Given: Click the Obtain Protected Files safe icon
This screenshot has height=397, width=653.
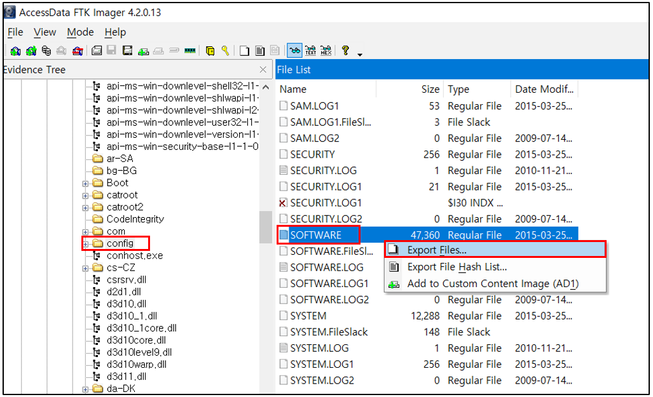Looking at the screenshot, I should (210, 51).
